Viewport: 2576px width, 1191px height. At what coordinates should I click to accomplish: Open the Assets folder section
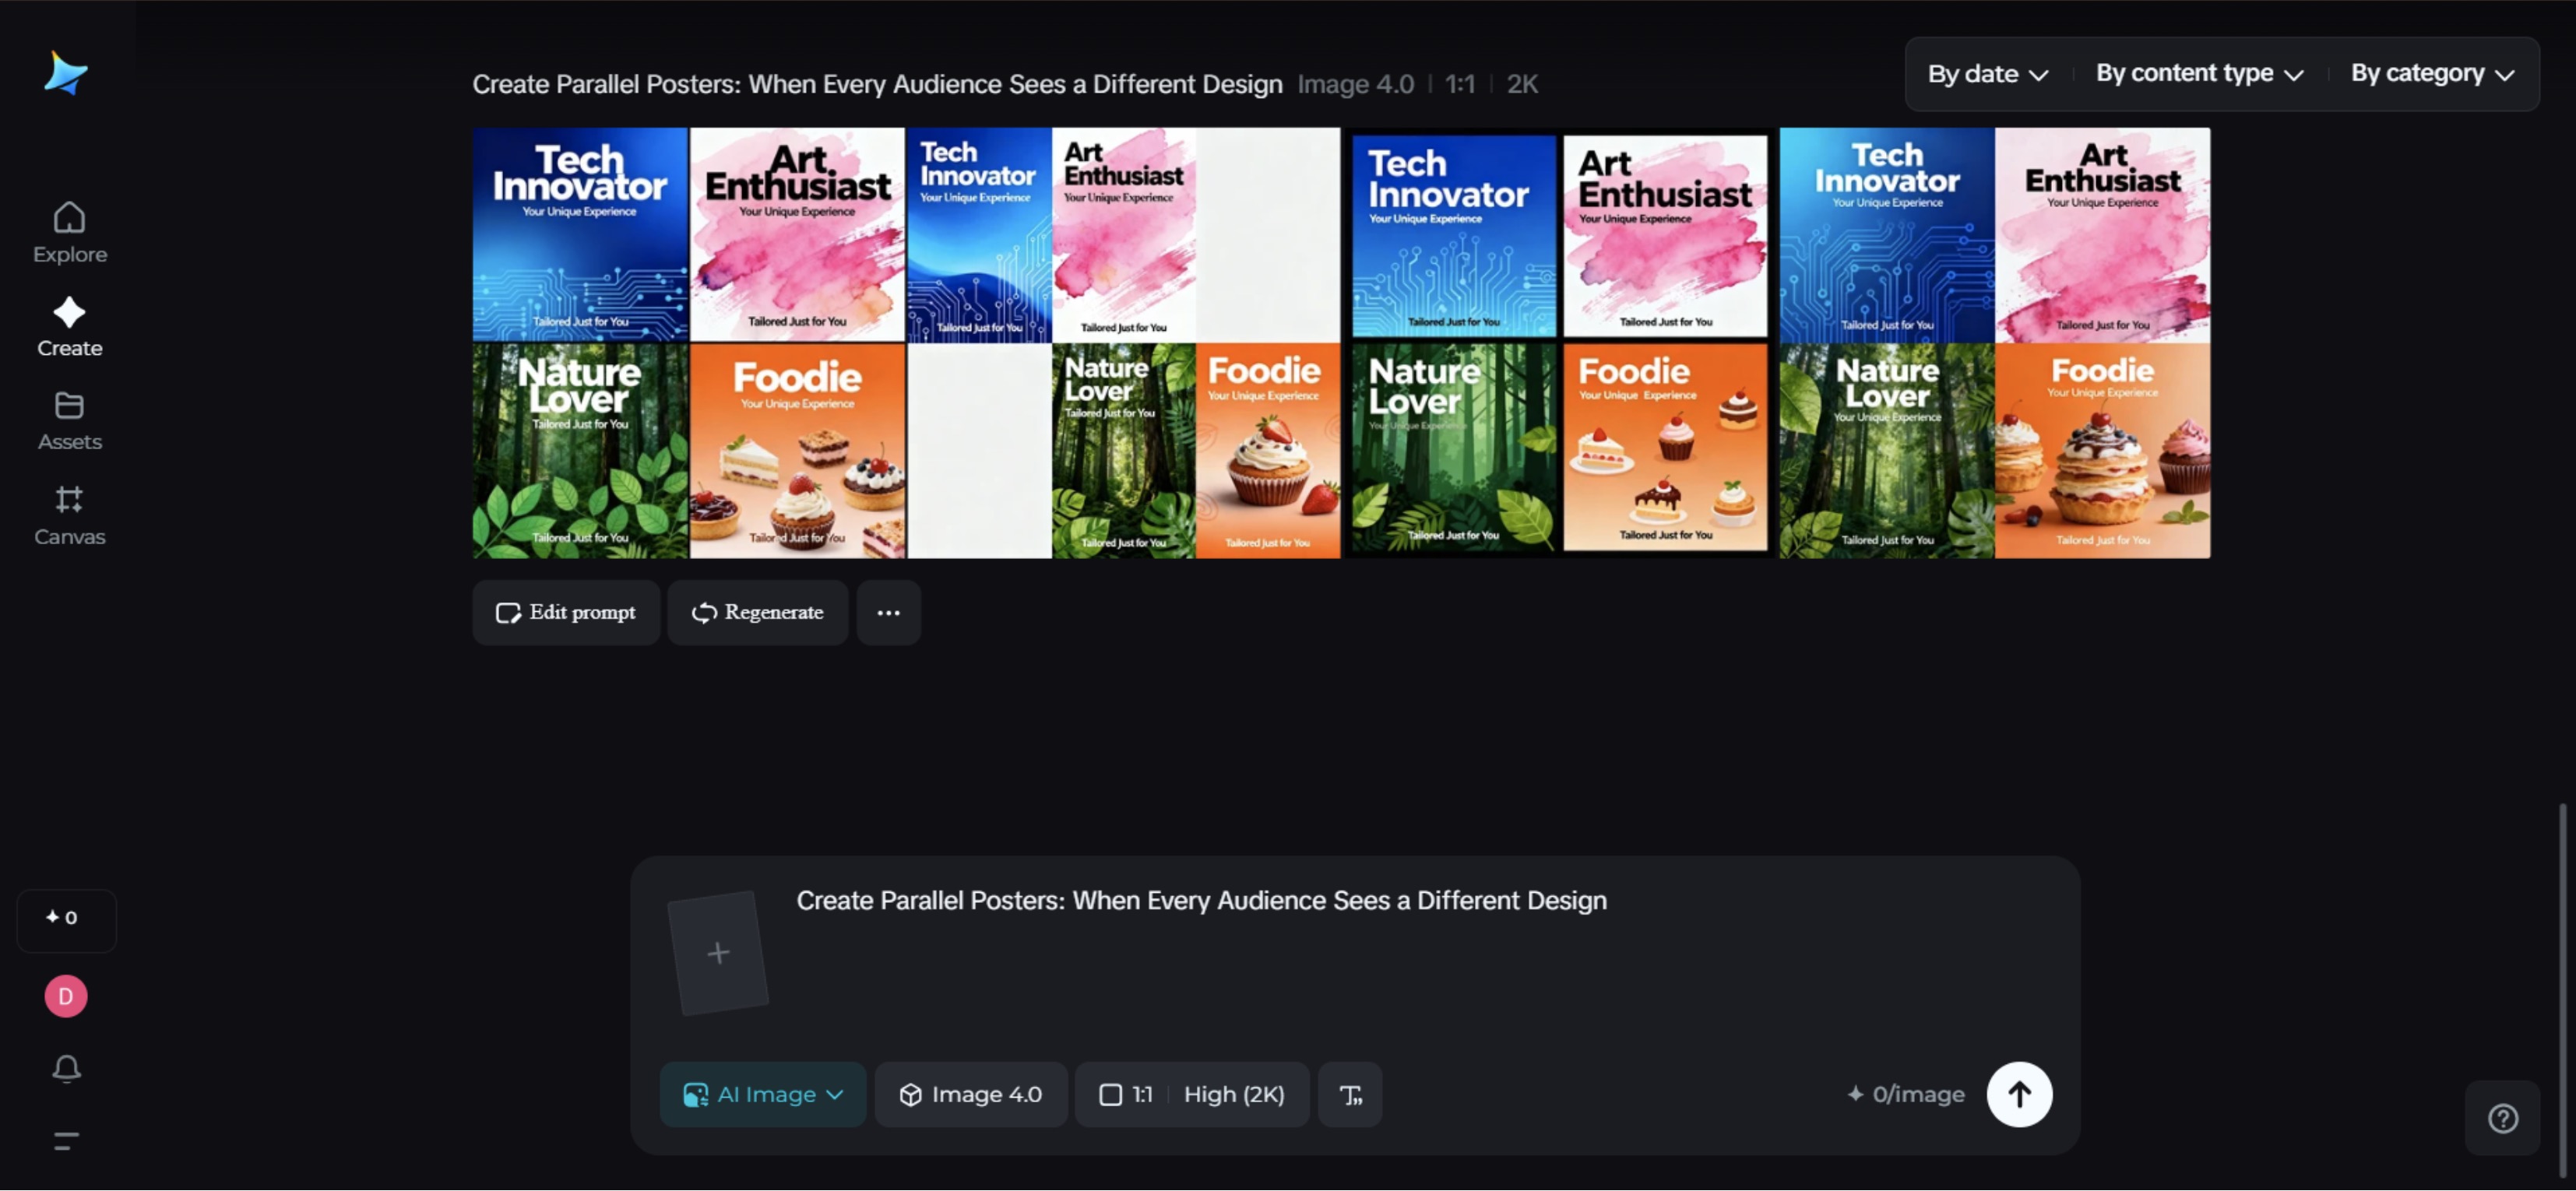pyautogui.click(x=69, y=420)
